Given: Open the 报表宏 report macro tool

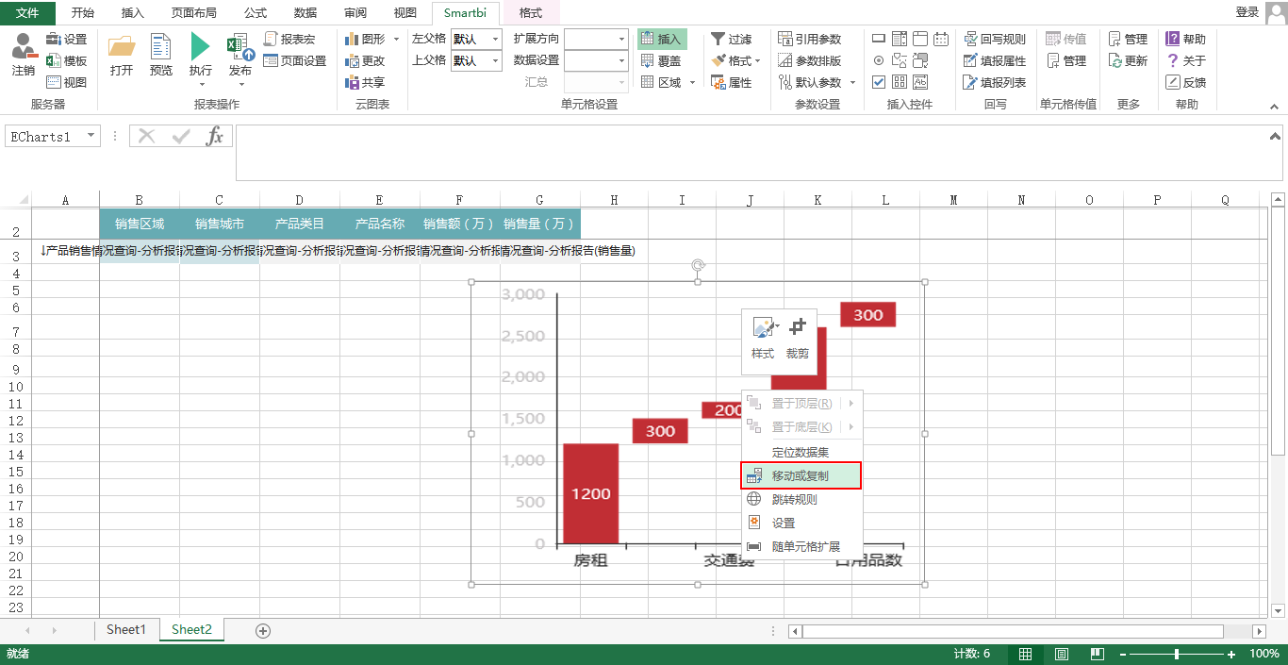Looking at the screenshot, I should (x=289, y=39).
